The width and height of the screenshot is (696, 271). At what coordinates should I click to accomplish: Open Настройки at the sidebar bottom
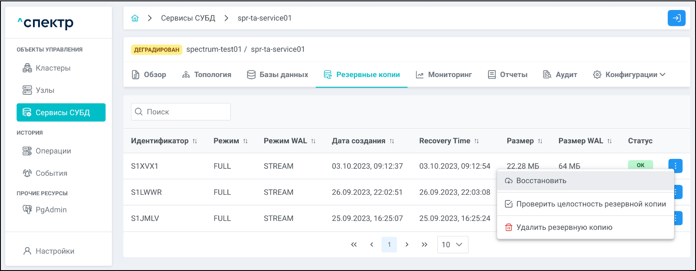click(55, 251)
